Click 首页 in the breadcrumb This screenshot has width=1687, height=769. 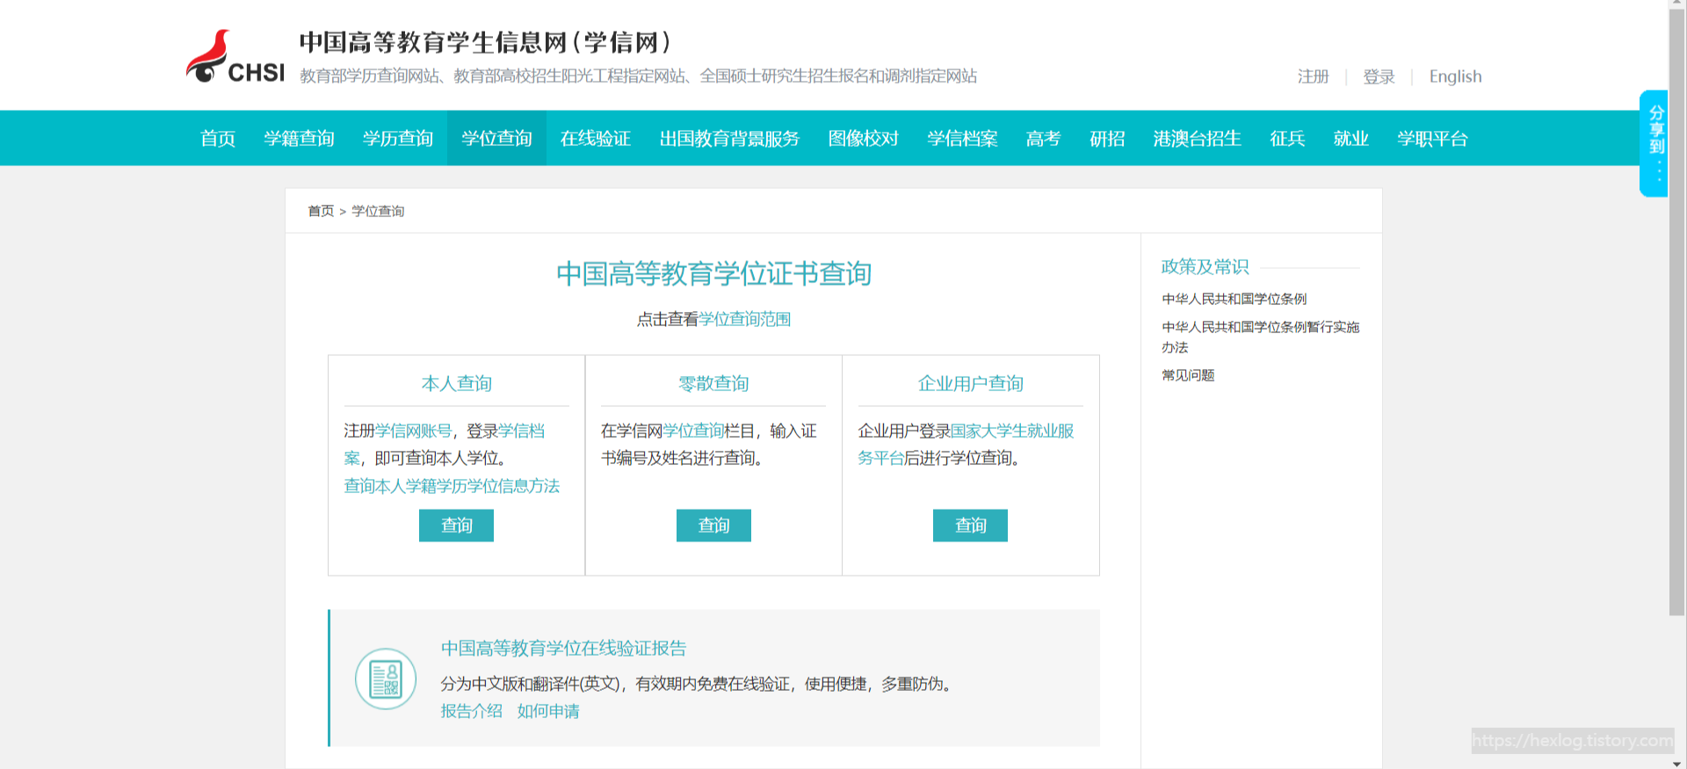(x=321, y=211)
